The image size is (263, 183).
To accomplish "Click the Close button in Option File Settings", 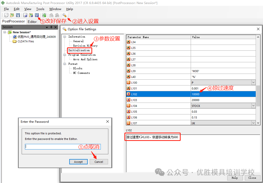I will (252, 178).
